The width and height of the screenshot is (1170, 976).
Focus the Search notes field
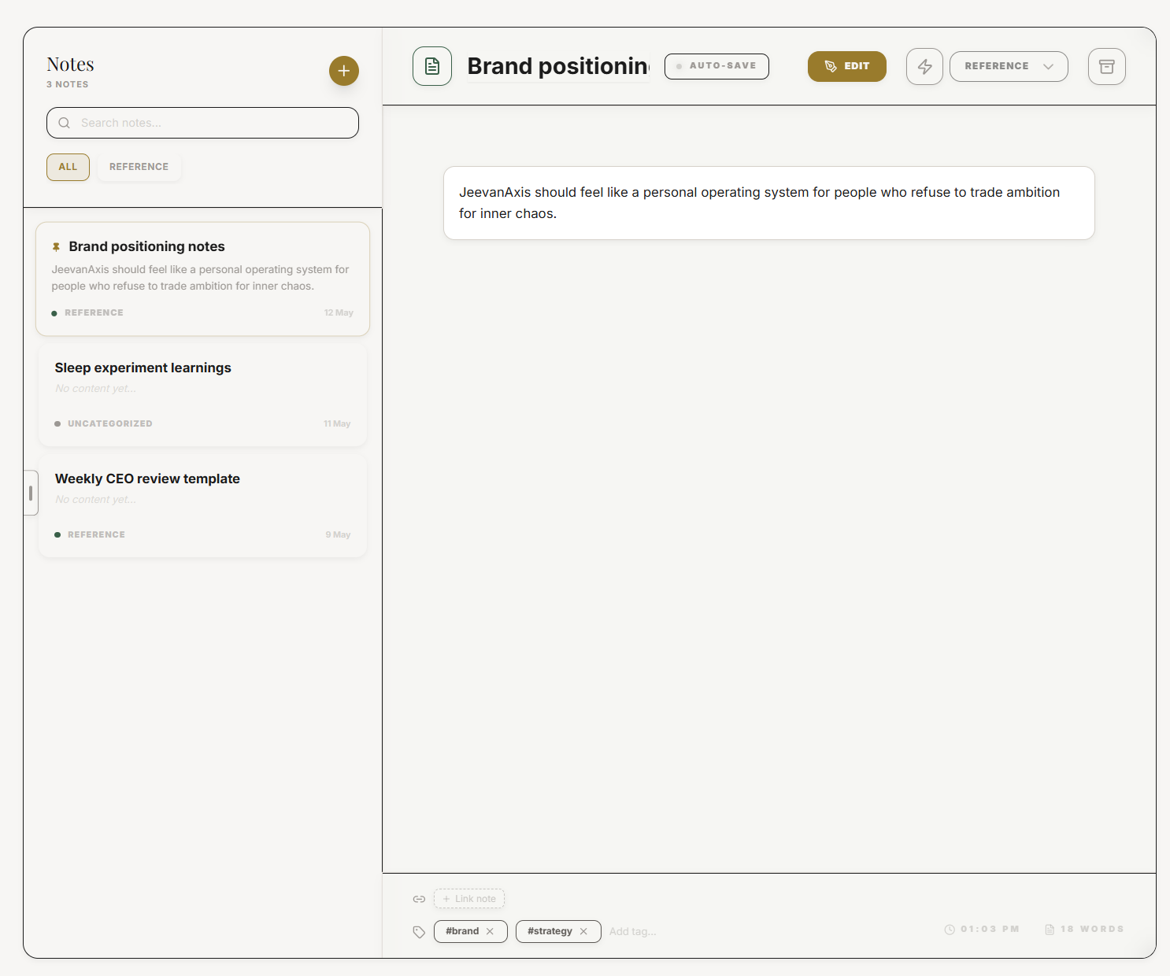point(202,123)
